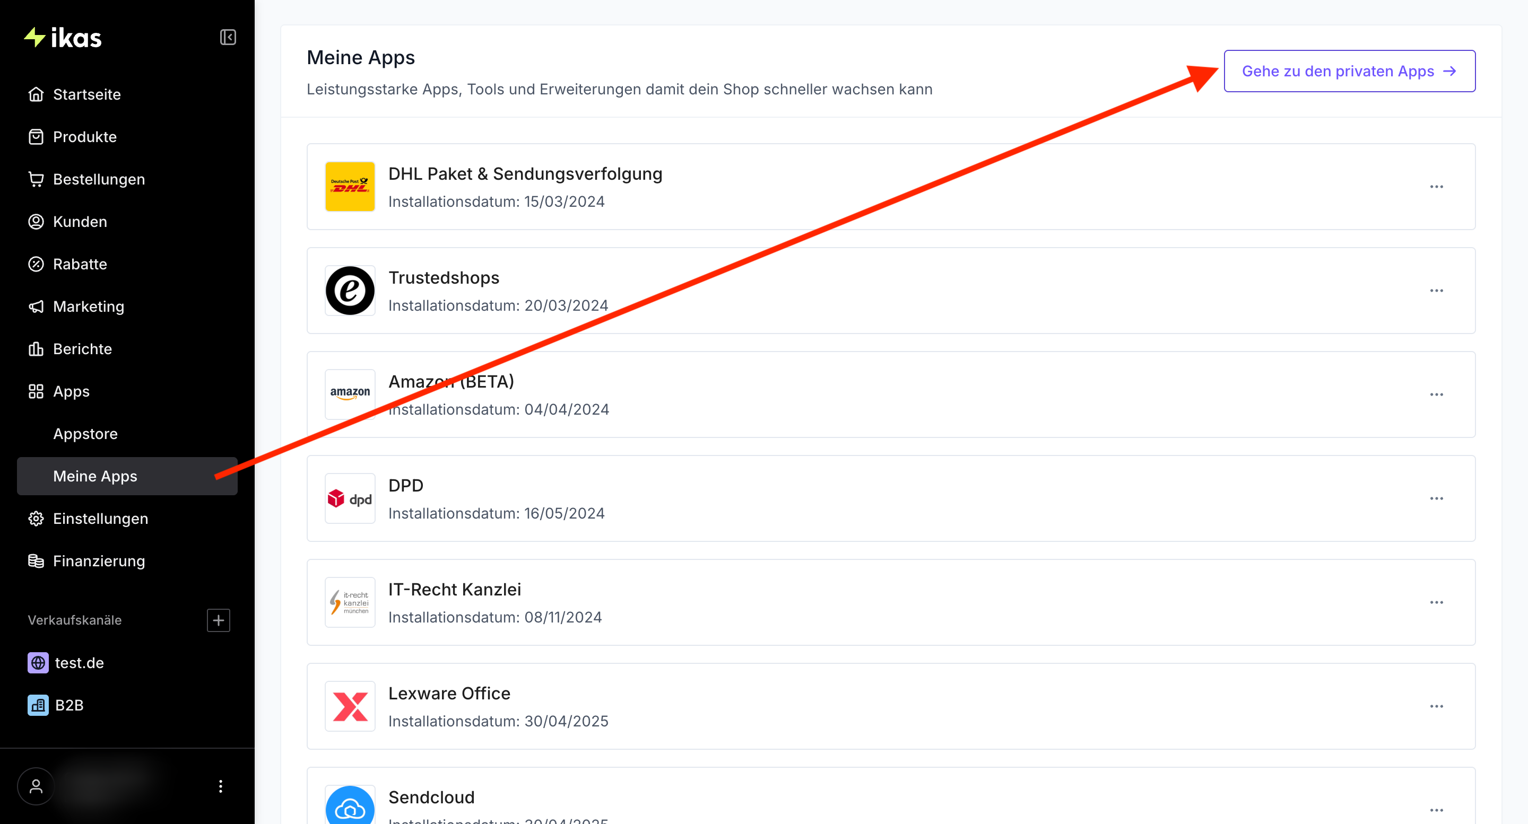Click the Sendcloud cloud logo
1528x824 pixels.
coord(350,805)
